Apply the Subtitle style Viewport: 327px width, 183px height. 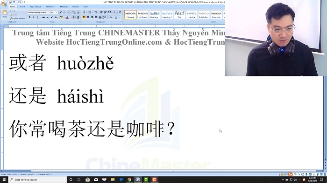(192, 15)
